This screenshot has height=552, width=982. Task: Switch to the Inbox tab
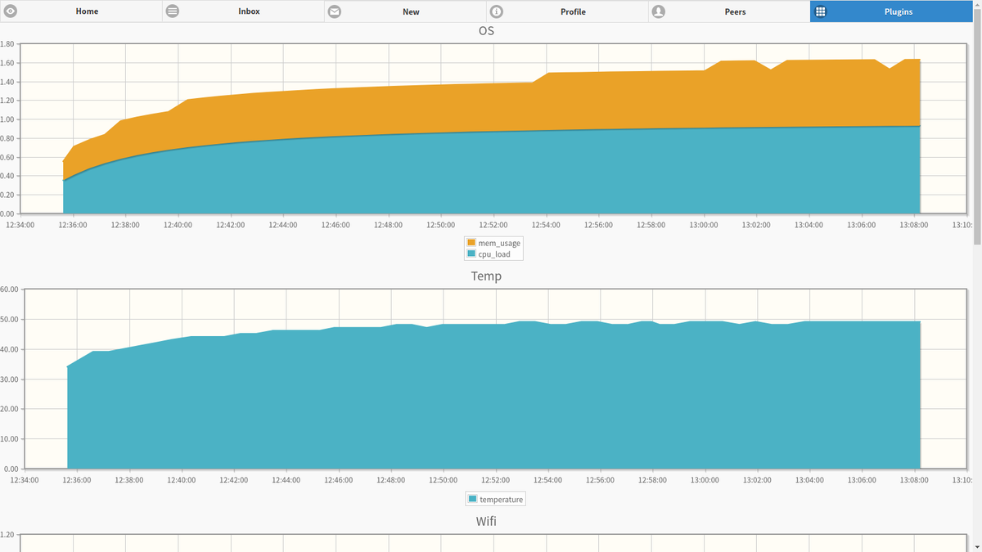[243, 11]
